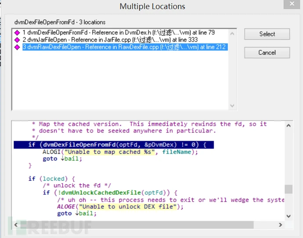Click the horizontal scrollbar thumb in code preview

137,225
